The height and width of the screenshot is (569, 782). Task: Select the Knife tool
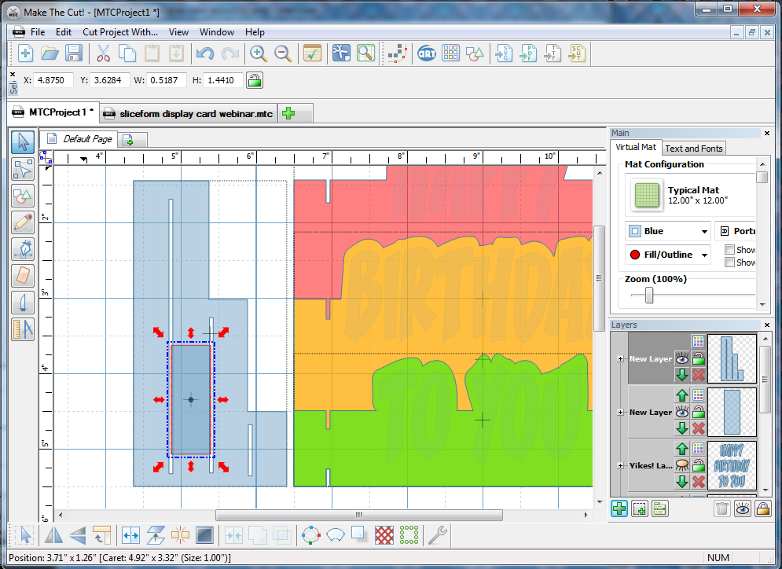[x=23, y=303]
